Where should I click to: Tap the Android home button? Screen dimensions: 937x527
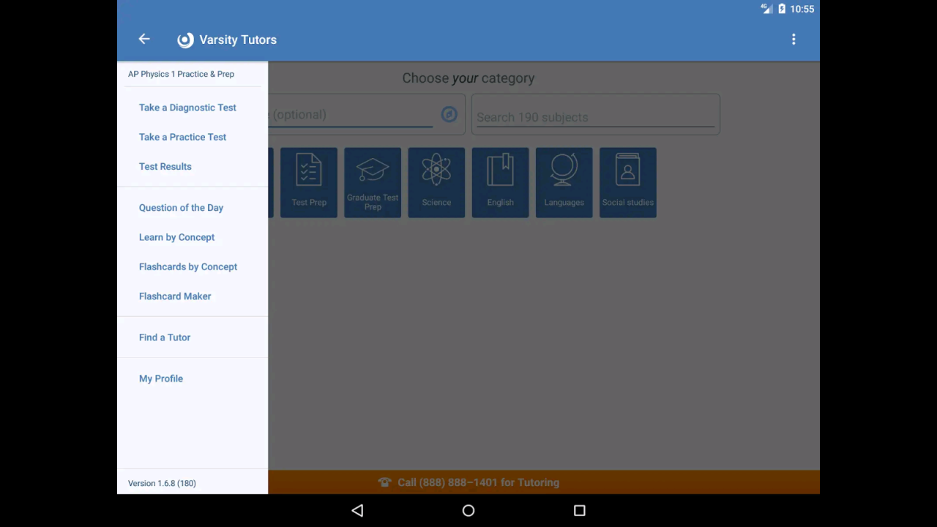[x=468, y=510]
